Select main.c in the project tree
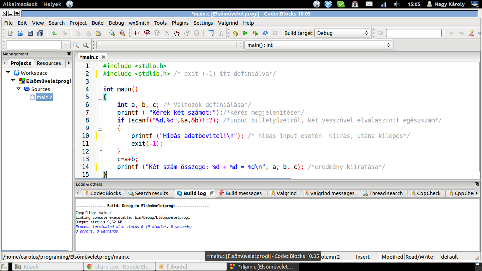This screenshot has height=271, width=482. pyautogui.click(x=44, y=97)
